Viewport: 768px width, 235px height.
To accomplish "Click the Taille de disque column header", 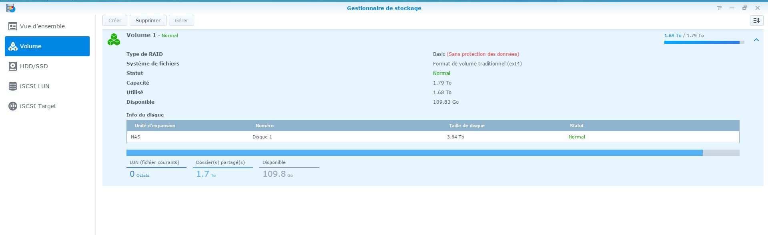I will point(467,126).
